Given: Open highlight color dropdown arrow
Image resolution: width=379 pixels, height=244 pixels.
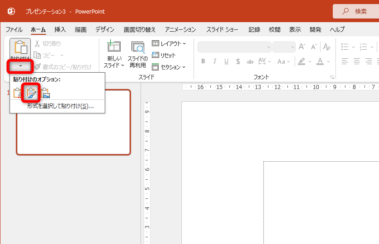Looking at the screenshot, I should click(310, 61).
